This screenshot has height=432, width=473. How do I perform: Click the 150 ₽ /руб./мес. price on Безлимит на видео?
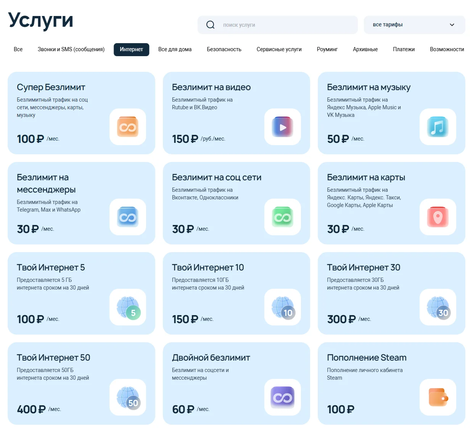(x=198, y=139)
